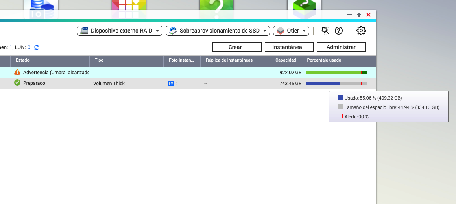456x204 pixels.
Task: Click the Tipo column header
Action: [99, 60]
